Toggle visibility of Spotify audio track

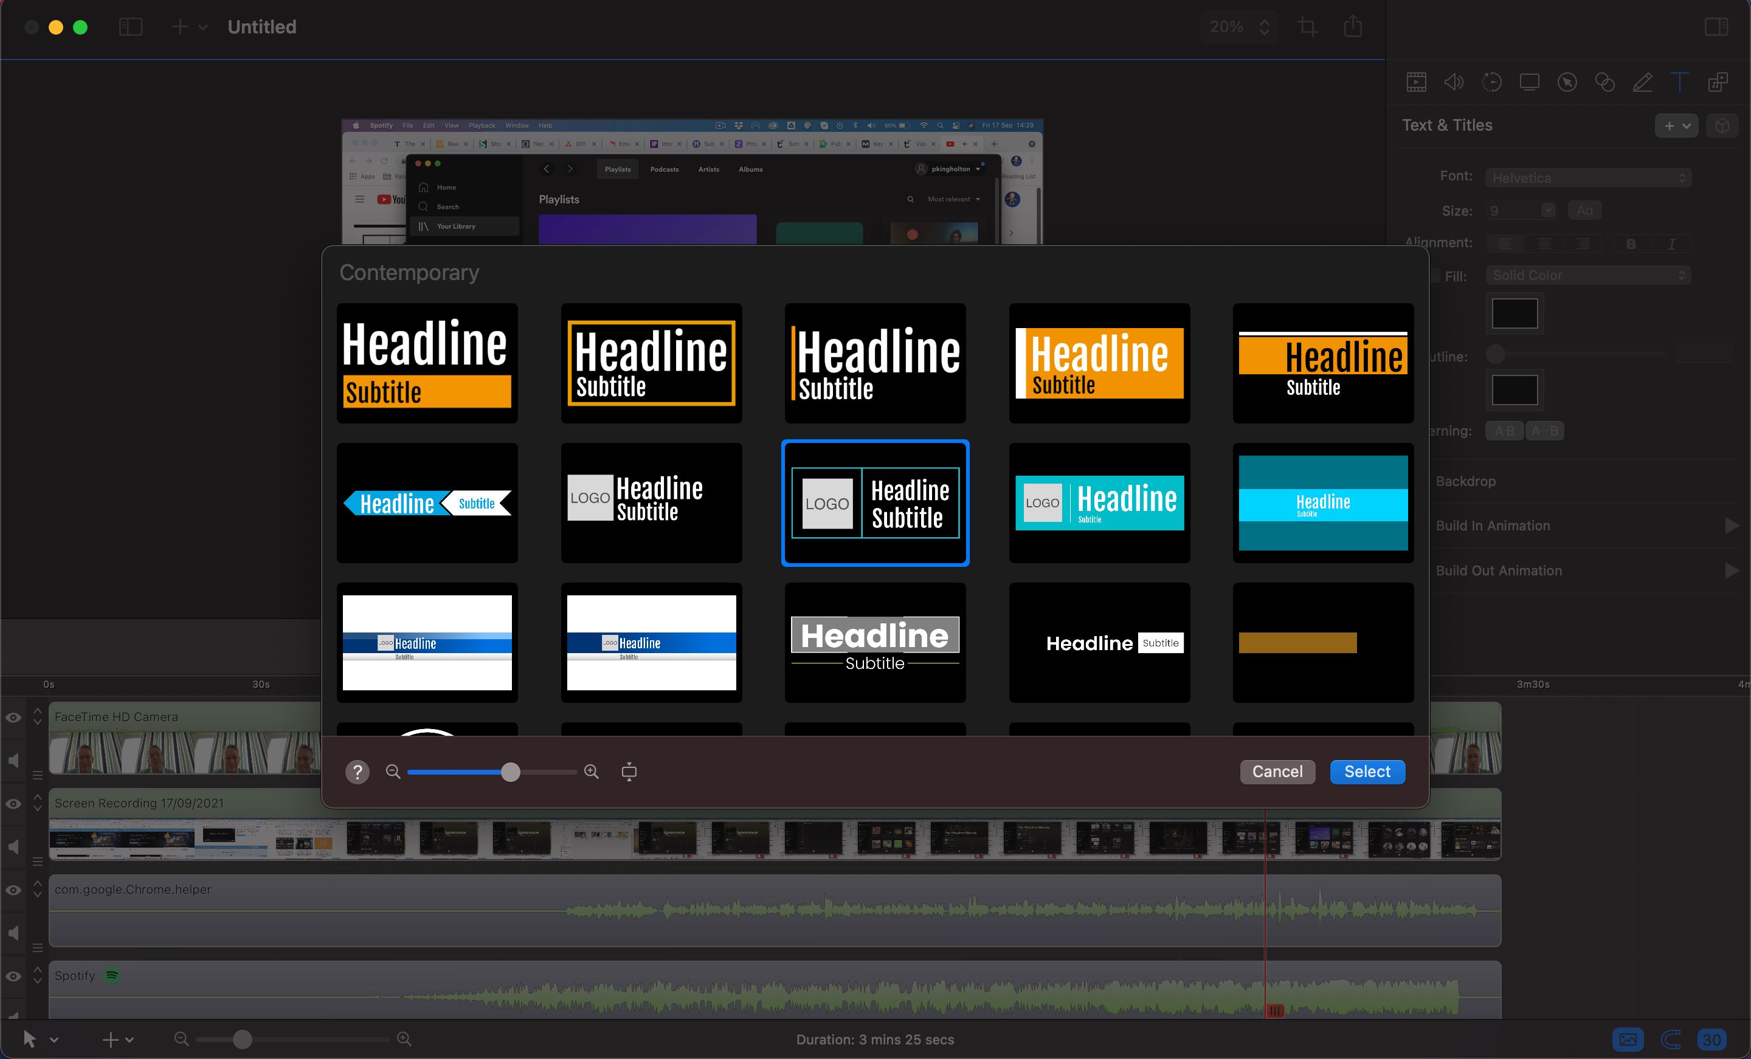tap(13, 973)
